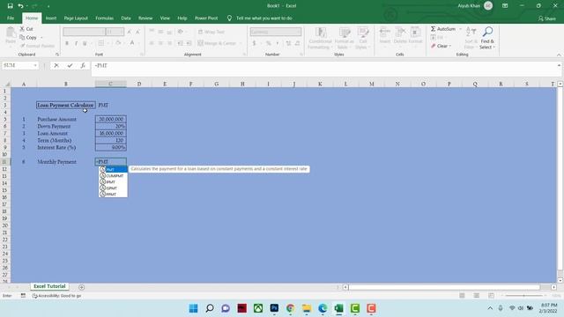
Task: Click taskbar clock showing 8:07 PM
Action: click(x=548, y=308)
